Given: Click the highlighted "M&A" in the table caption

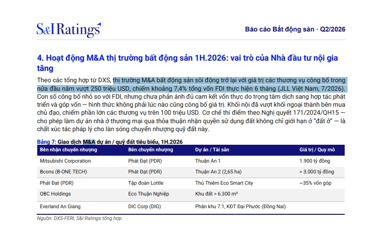Looking at the screenshot, I should (x=89, y=142).
